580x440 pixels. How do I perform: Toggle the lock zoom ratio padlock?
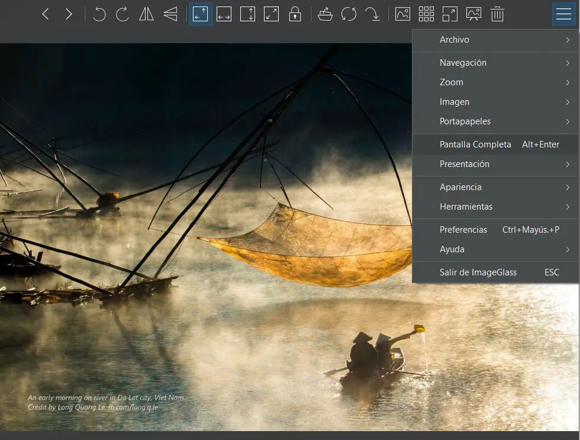295,14
